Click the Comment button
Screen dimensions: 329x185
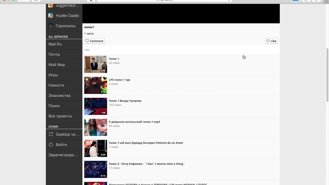(x=94, y=41)
